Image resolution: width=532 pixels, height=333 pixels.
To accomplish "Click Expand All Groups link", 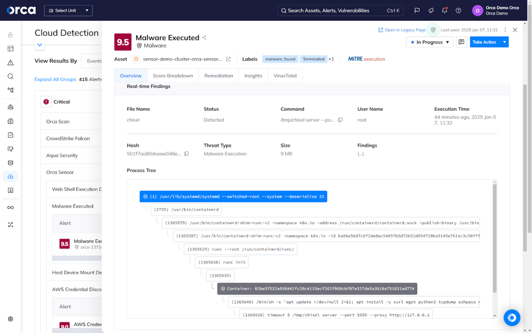I will (55, 79).
